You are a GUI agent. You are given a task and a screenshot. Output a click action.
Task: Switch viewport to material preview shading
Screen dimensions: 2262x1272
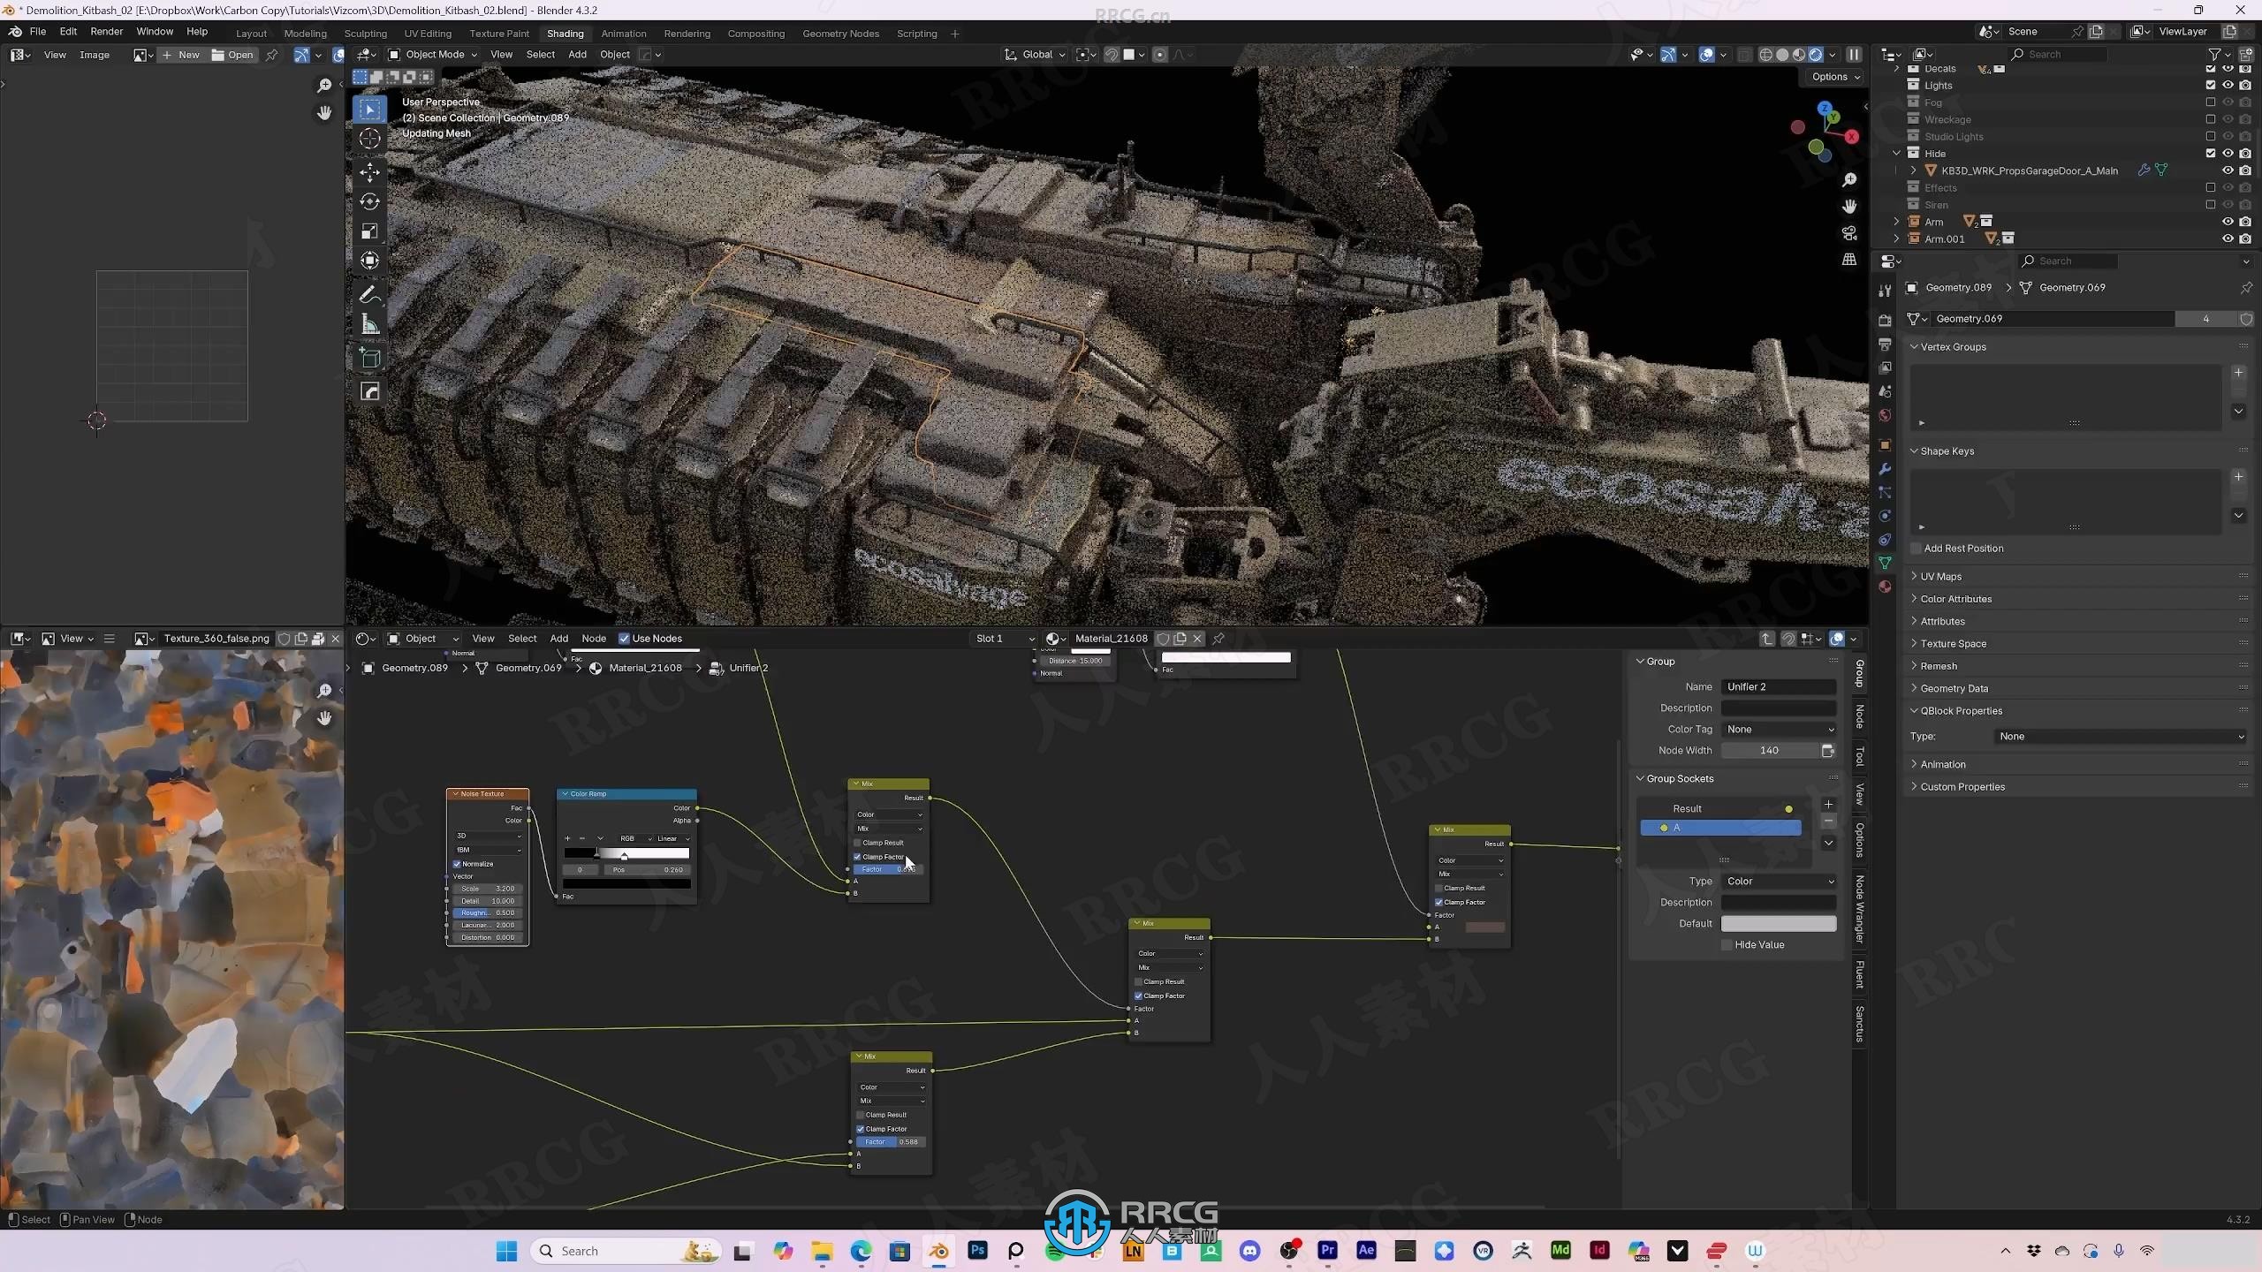pos(1799,55)
